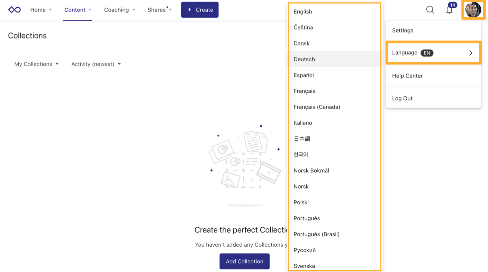Choose Español as the language
The width and height of the screenshot is (488, 272).
pyautogui.click(x=304, y=75)
